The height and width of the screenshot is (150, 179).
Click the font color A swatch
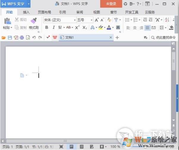109,27
